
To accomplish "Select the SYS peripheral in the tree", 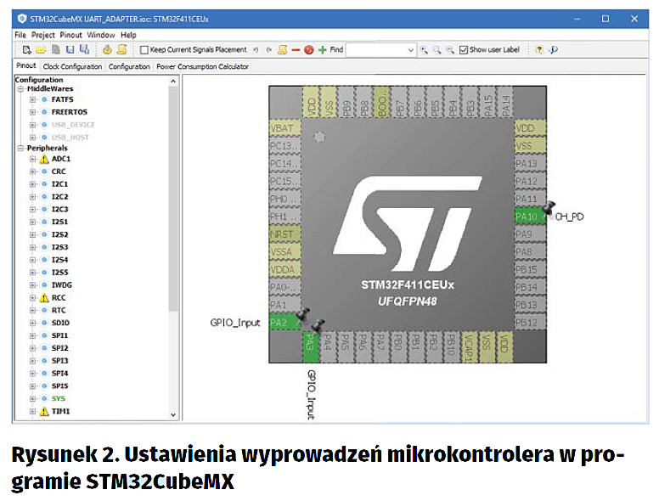I will click(x=59, y=398).
